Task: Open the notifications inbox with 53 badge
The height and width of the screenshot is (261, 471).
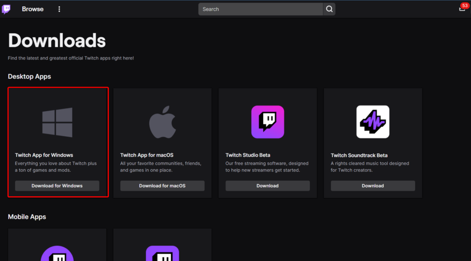Action: (x=463, y=8)
